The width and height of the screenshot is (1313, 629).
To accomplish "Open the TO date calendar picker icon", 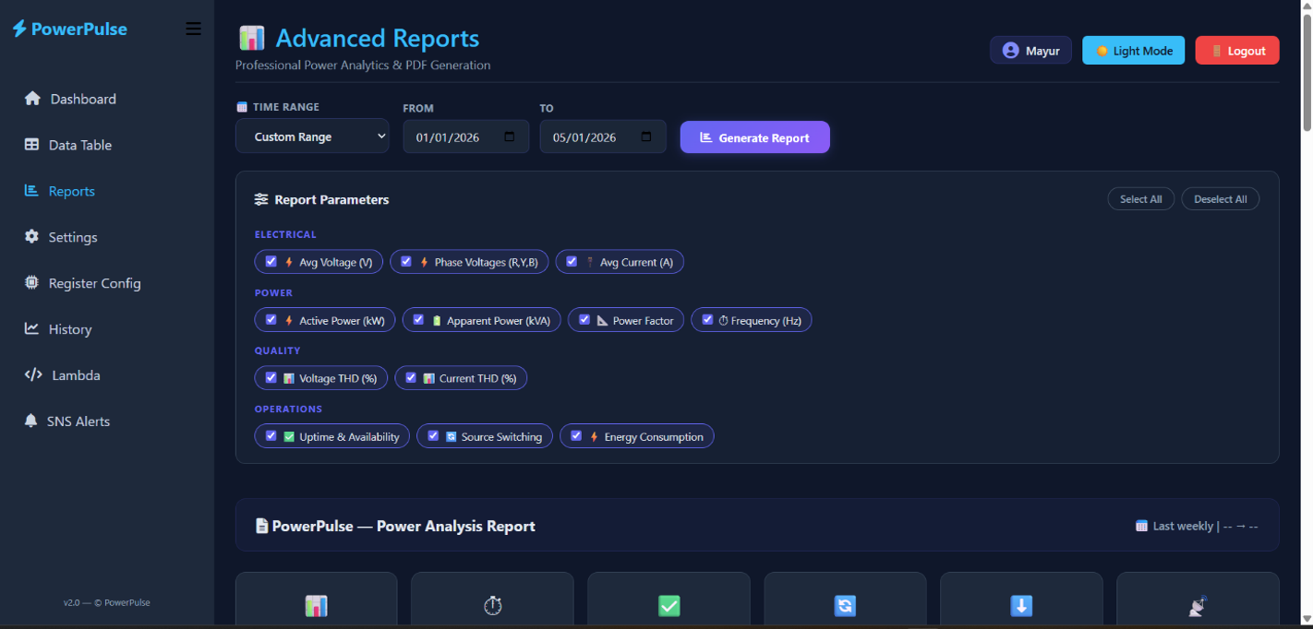I will tap(646, 136).
